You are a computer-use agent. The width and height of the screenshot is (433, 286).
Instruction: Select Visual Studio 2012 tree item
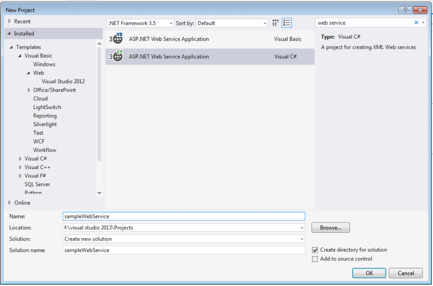click(x=63, y=81)
